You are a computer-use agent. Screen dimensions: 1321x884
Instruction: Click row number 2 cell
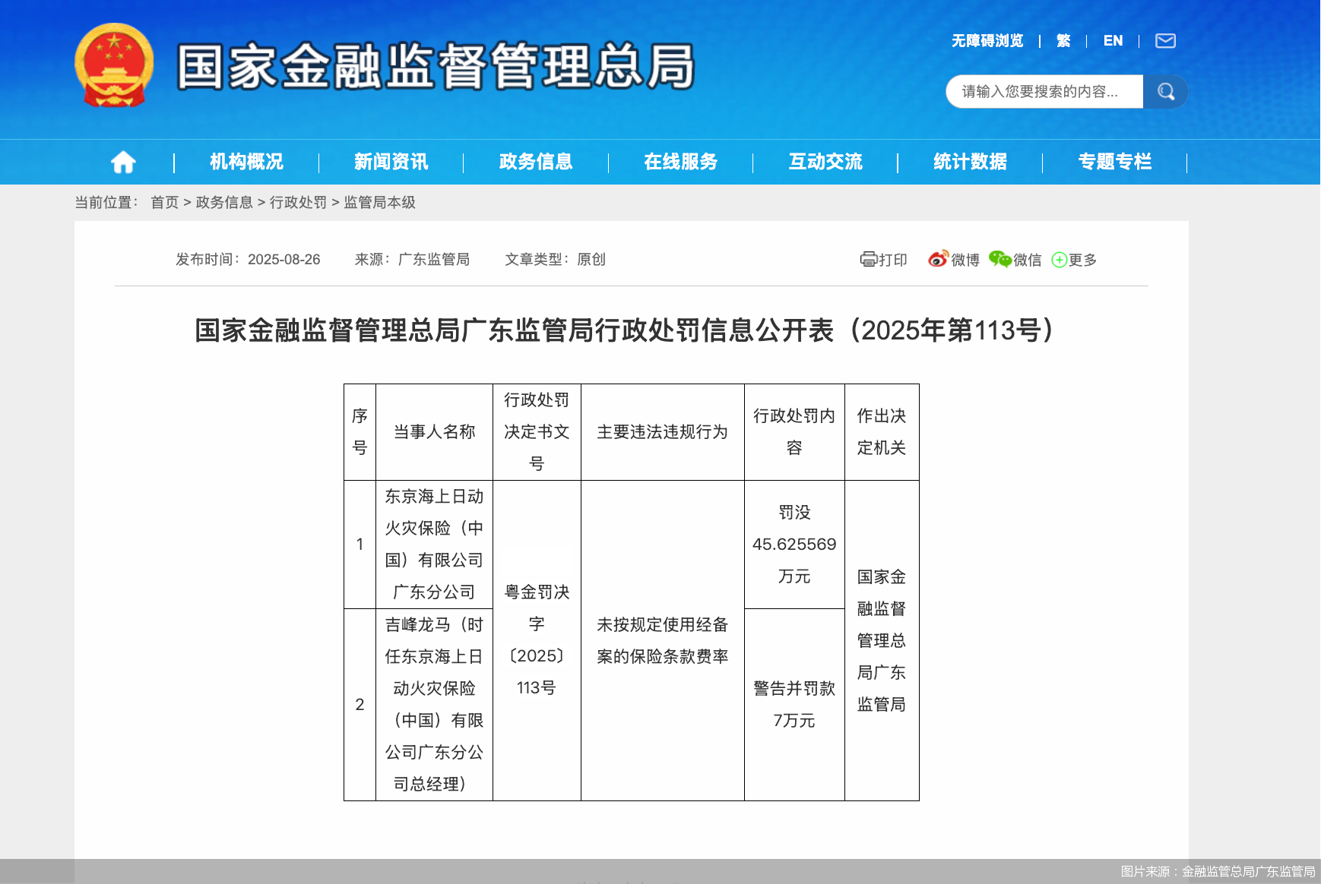point(360,705)
